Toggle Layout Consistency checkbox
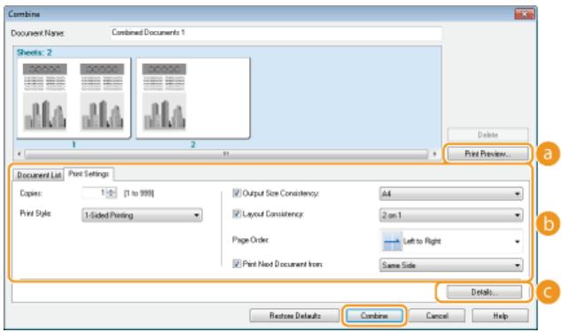562x332 pixels. [237, 214]
